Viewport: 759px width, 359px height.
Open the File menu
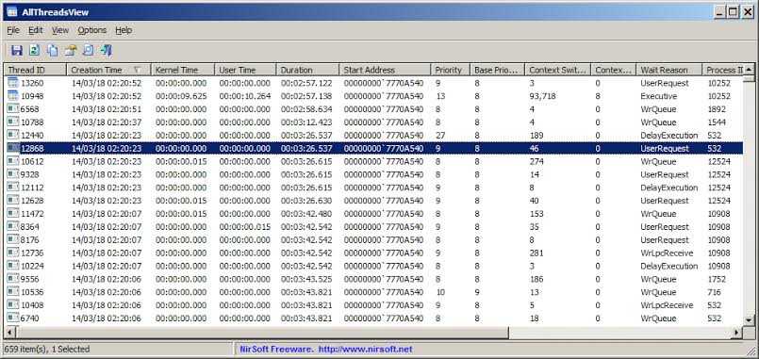13,30
